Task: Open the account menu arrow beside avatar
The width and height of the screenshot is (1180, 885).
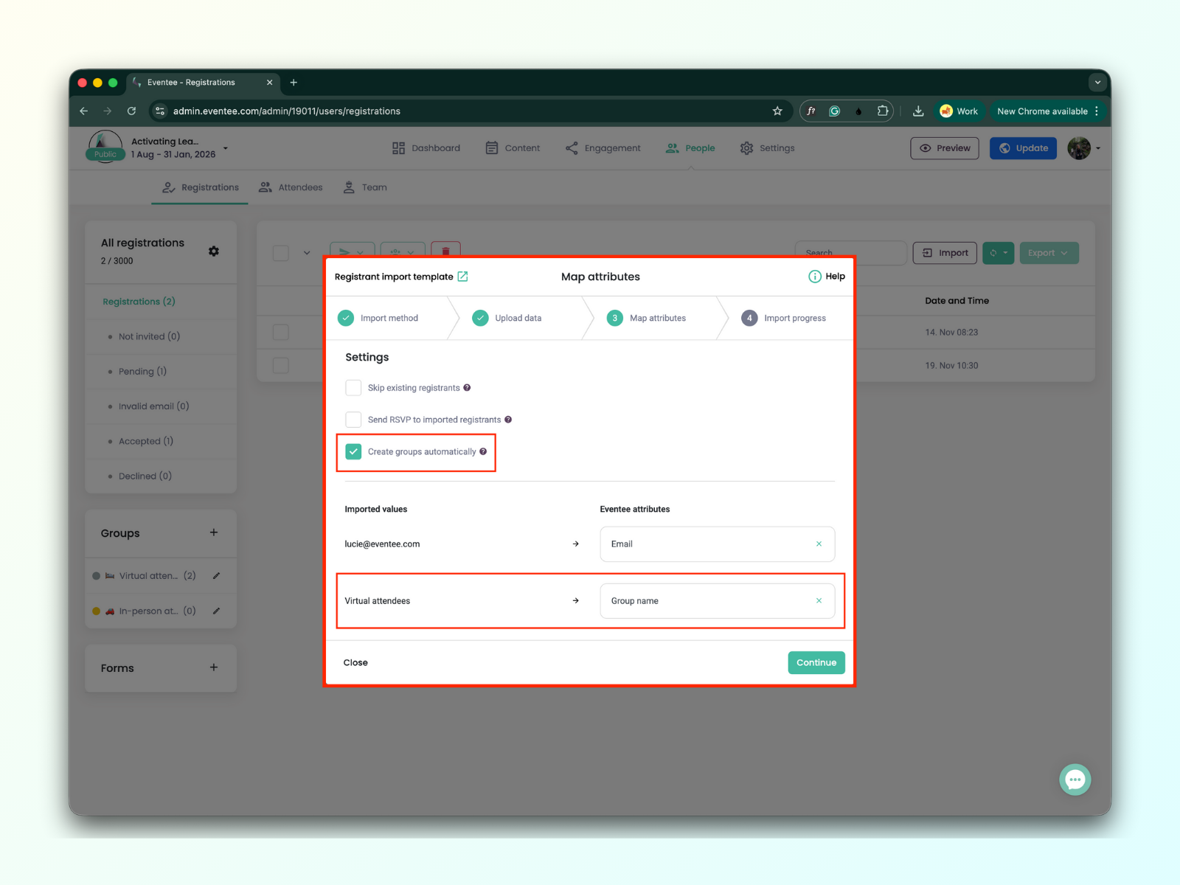Action: pyautogui.click(x=1098, y=148)
